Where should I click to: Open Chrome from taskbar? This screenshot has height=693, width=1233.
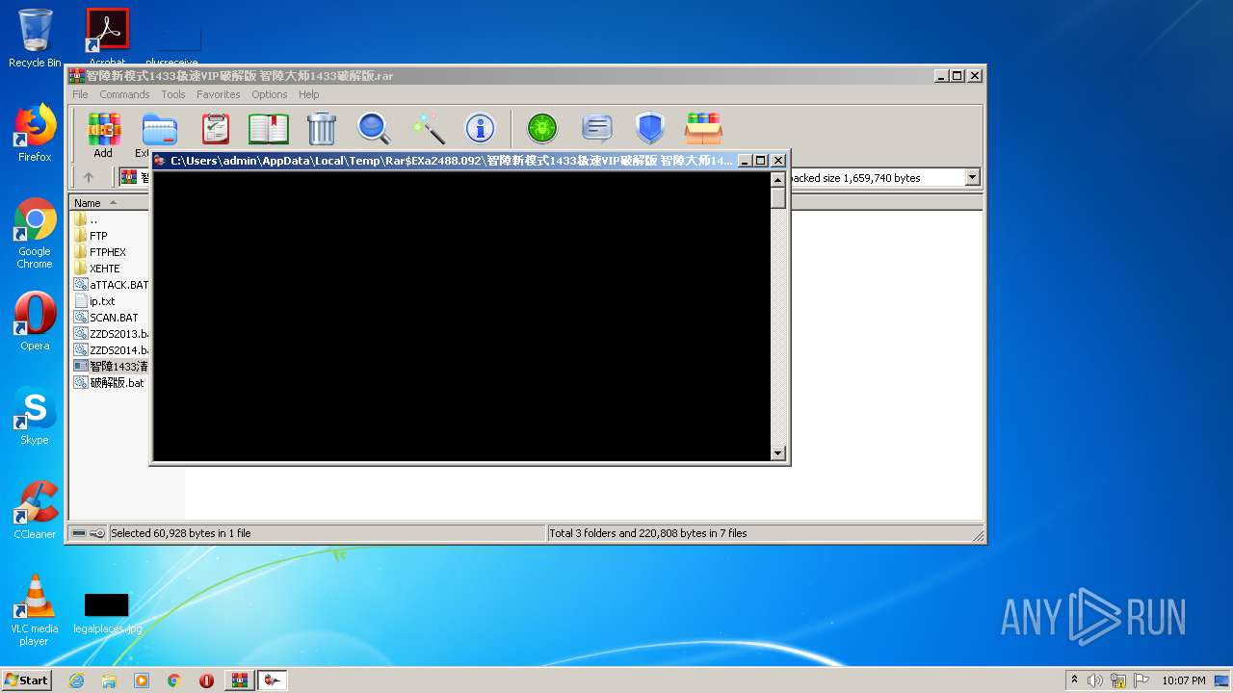tap(174, 680)
